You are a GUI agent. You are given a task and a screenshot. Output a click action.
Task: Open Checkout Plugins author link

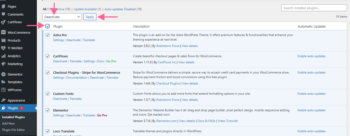(x=168, y=84)
